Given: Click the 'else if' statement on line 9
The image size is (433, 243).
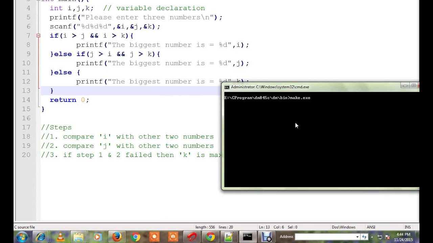Looking at the screenshot, I should [105, 54].
